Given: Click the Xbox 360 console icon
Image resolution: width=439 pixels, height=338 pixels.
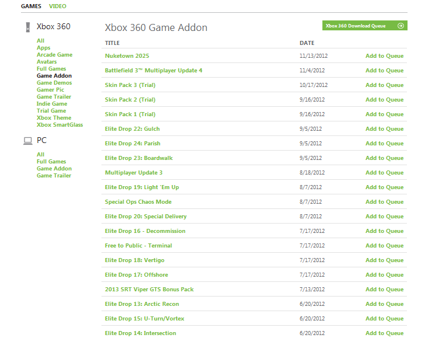Looking at the screenshot, I should point(28,27).
